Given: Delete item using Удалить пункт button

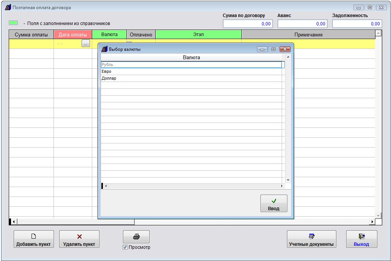Looking at the screenshot, I should coord(79,239).
